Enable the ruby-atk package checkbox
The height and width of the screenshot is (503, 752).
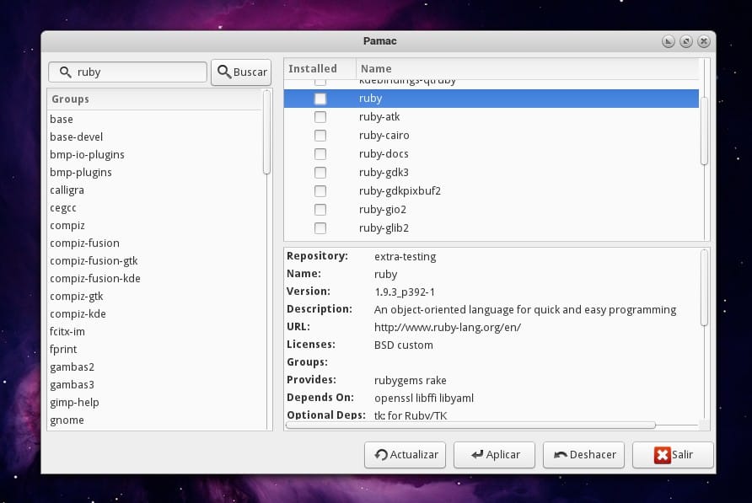320,117
